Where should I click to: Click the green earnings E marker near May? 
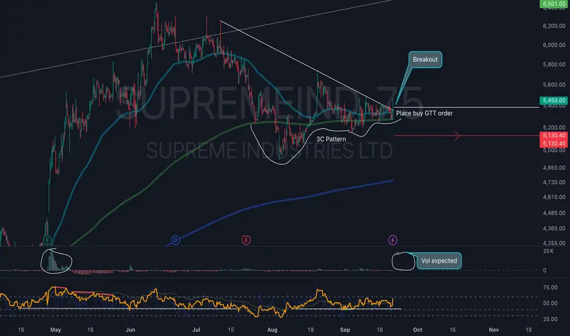47,239
